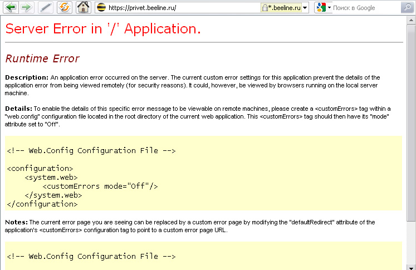Click the scrollbar down arrow
Image resolution: width=416 pixels, height=270 pixels.
[x=411, y=267]
